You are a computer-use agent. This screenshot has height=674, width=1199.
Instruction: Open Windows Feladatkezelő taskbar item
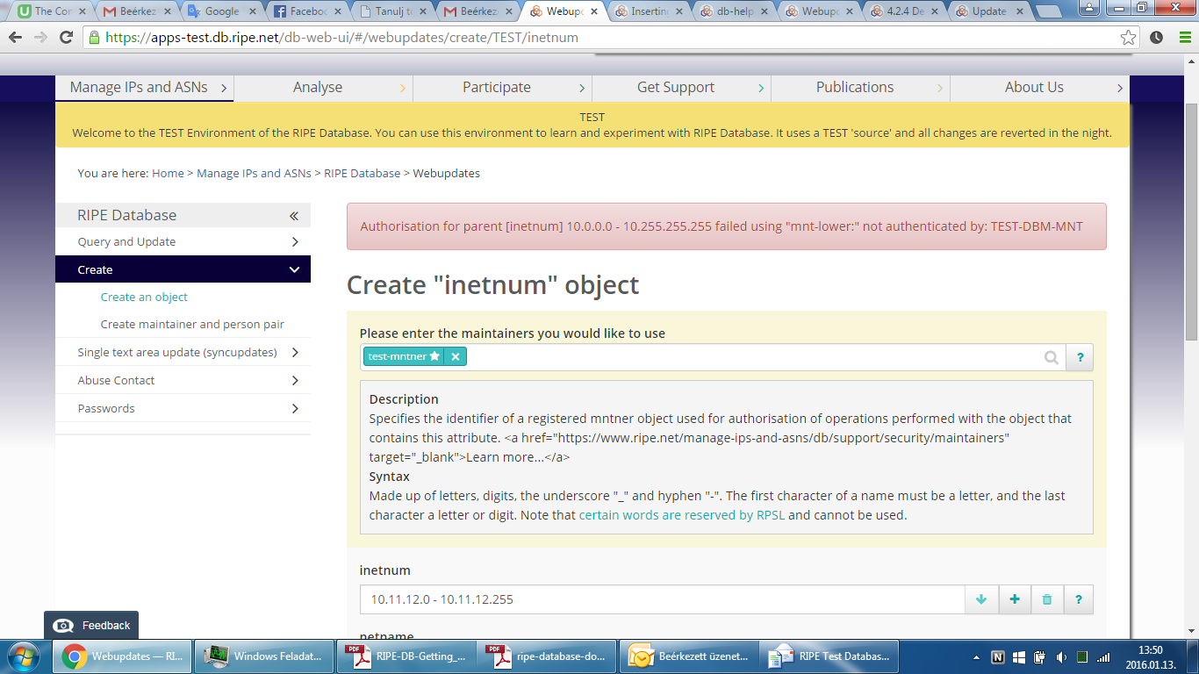coord(264,656)
